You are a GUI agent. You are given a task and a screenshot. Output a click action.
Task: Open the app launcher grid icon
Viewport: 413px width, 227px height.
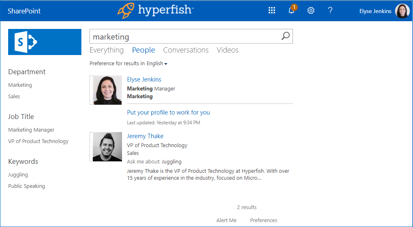(271, 11)
